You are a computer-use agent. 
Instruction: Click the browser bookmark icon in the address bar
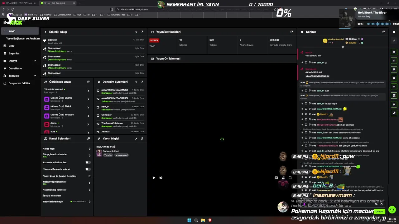tap(112, 9)
